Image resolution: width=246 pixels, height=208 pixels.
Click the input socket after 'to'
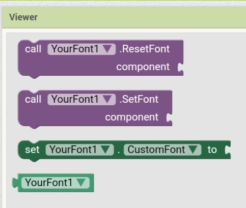click(228, 150)
